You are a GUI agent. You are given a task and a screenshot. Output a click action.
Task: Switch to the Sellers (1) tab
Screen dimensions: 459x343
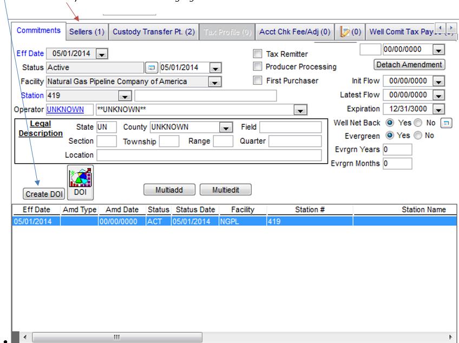pos(87,32)
